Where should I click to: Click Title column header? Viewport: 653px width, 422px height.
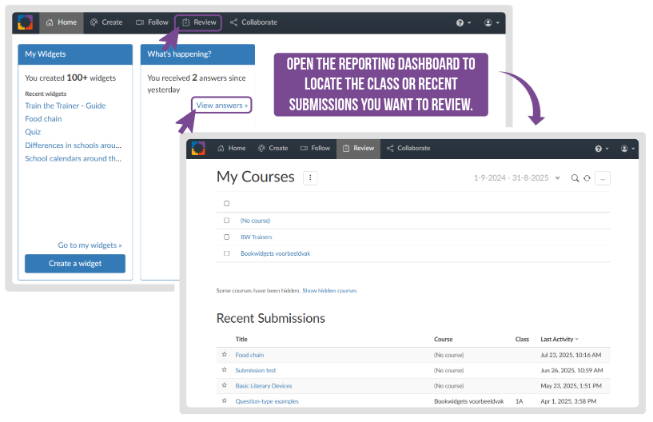pyautogui.click(x=241, y=340)
